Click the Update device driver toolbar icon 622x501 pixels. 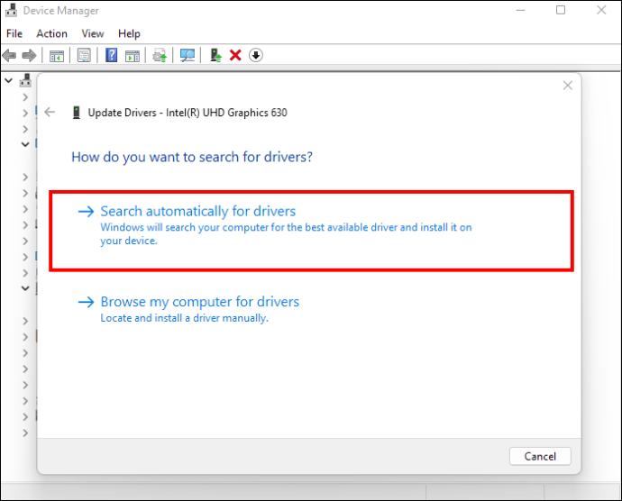pyautogui.click(x=160, y=56)
